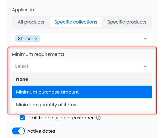Uncheck Limit to one use per customer
Screen dimensions: 165x138
[x=22, y=118]
